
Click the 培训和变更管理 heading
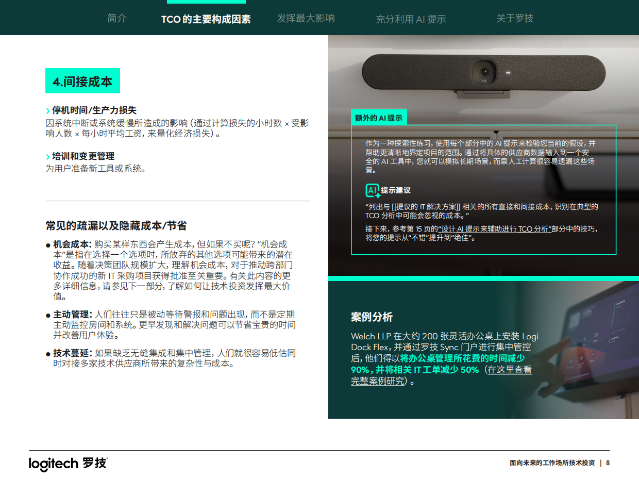point(83,156)
